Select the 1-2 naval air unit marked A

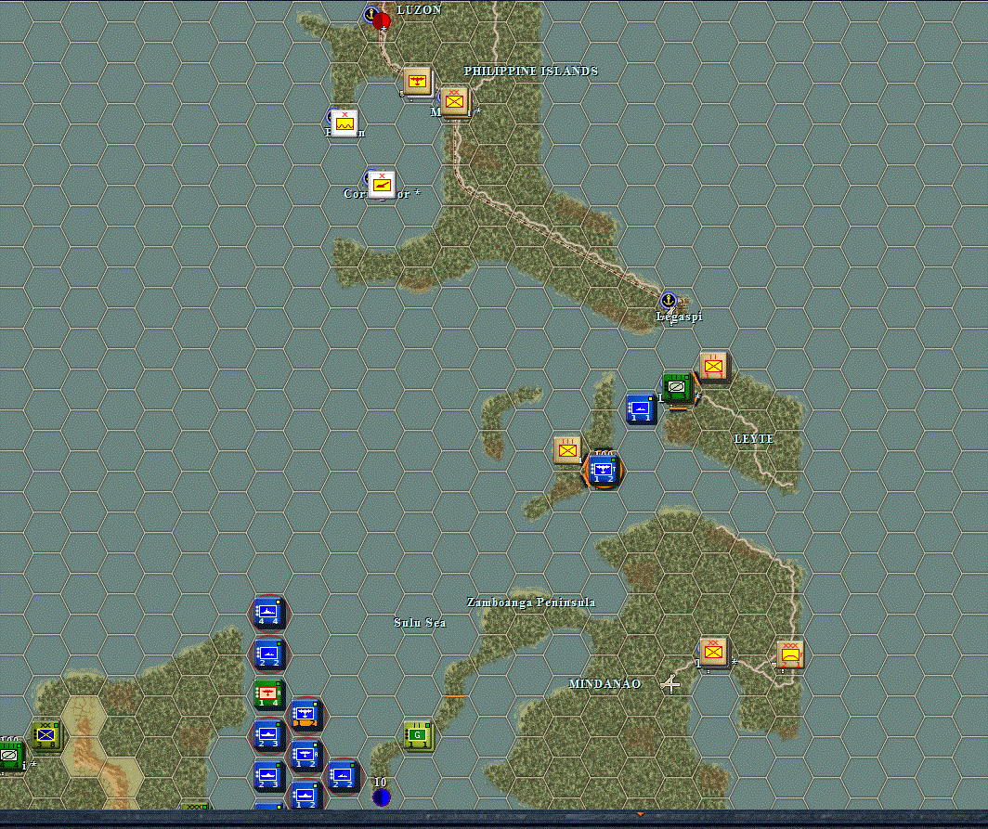(304, 754)
